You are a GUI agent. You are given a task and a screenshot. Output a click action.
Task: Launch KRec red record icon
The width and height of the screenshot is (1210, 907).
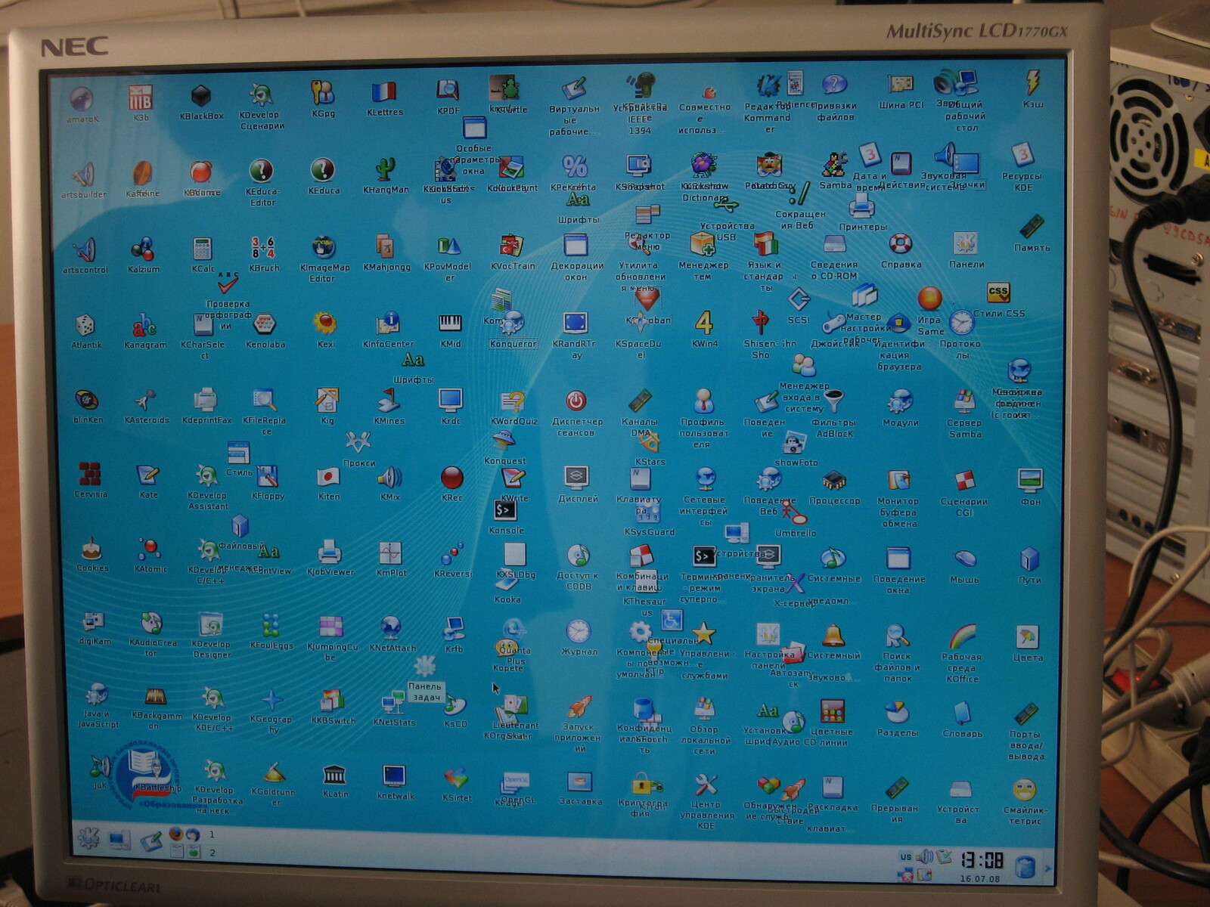[451, 478]
